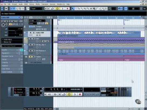Toggle Show Inspector toolbar button
The width and height of the screenshot is (147, 110).
click(x=11, y=9)
